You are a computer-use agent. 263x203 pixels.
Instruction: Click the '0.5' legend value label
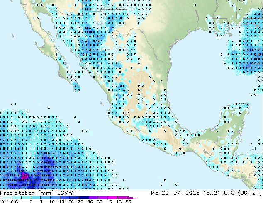coord(15,201)
